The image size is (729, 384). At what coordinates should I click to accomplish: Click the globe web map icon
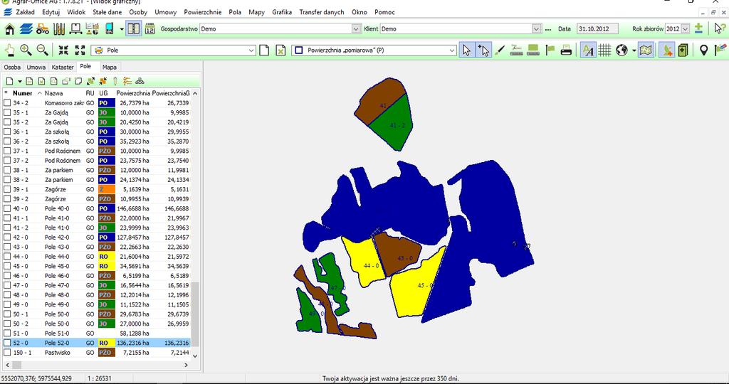622,50
